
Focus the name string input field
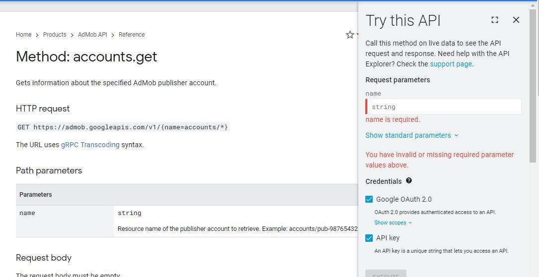pos(443,107)
